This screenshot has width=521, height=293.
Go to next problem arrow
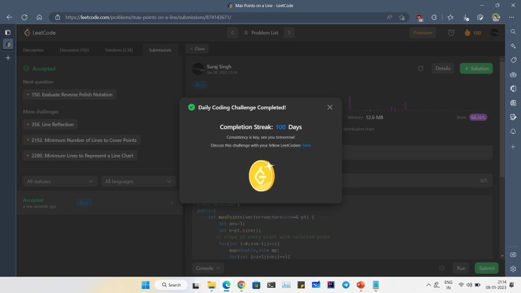tap(289, 33)
